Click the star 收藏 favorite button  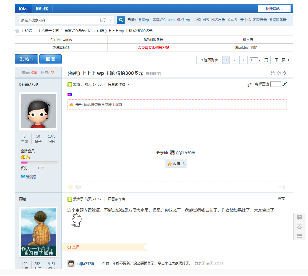pyautogui.click(x=176, y=164)
